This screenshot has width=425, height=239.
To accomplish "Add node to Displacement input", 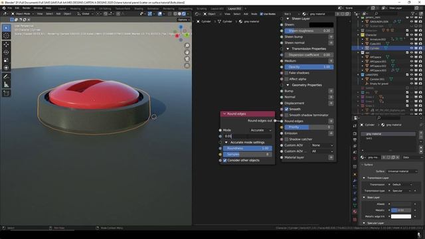I will point(331,104).
